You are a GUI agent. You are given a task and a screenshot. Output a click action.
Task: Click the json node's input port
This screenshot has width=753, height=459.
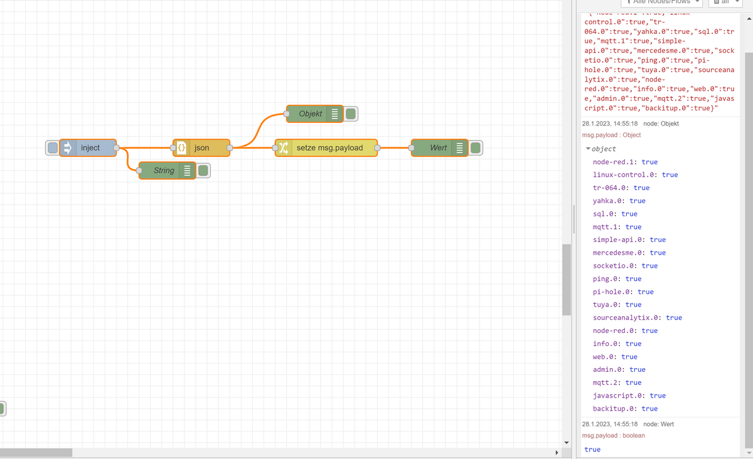click(173, 148)
